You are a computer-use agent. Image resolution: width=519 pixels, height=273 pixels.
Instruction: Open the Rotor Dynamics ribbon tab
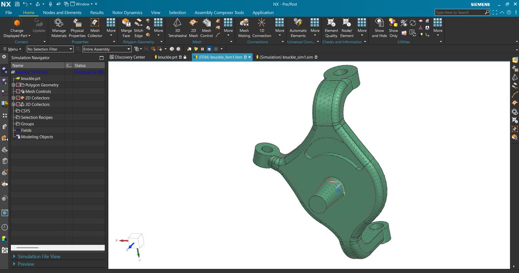127,13
